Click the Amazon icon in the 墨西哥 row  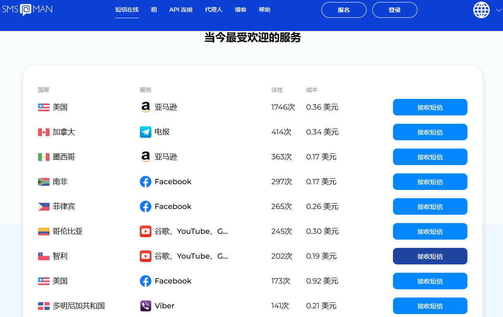(x=146, y=157)
